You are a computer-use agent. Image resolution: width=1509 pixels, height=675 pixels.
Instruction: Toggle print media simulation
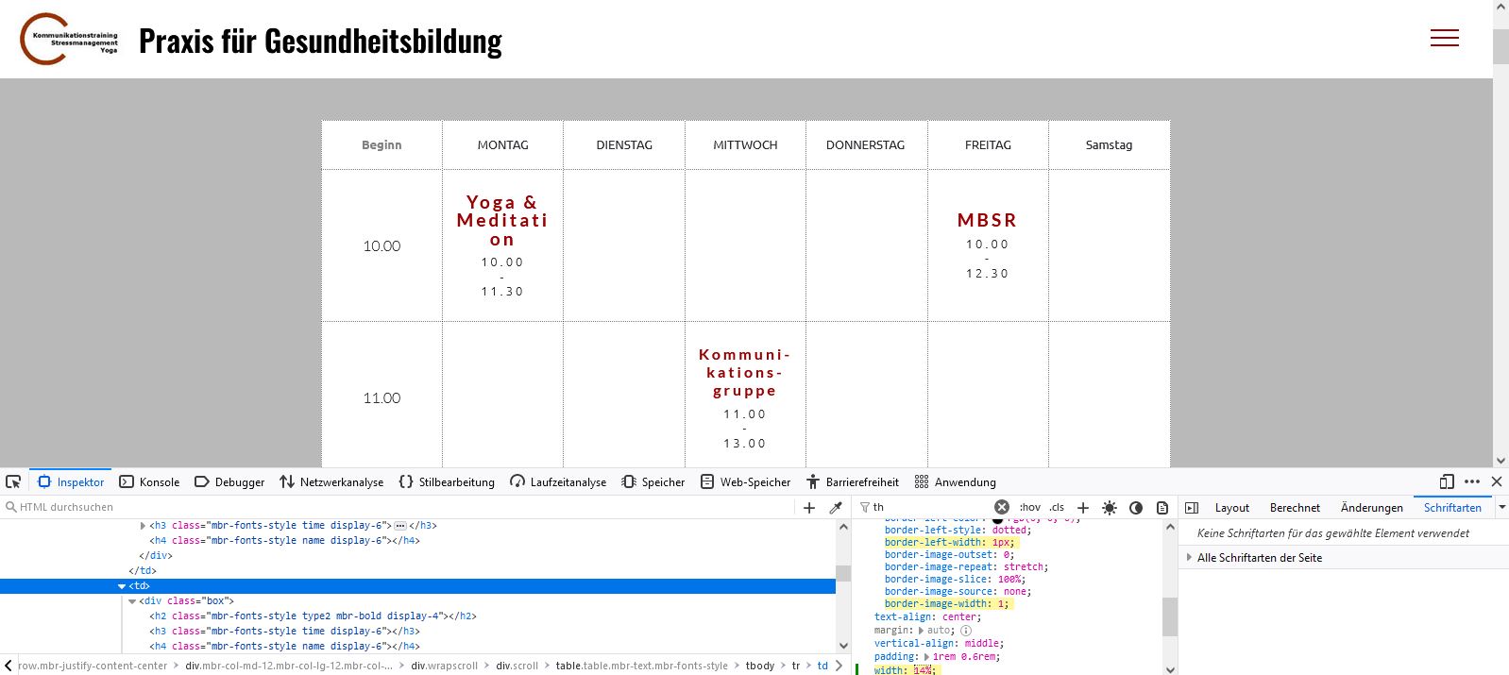coord(1162,507)
